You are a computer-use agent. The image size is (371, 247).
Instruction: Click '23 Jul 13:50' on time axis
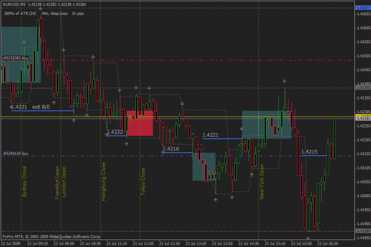coord(222,243)
